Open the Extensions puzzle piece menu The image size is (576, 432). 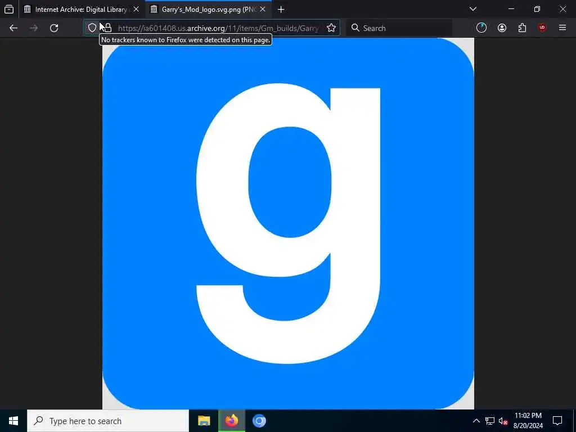pyautogui.click(x=522, y=28)
